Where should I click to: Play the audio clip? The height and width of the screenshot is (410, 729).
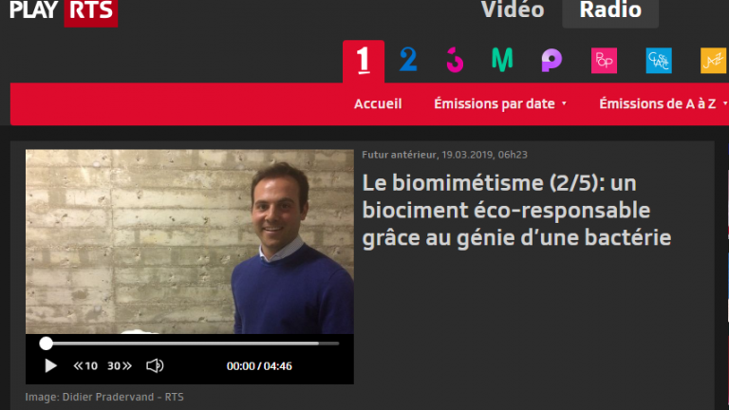point(50,365)
